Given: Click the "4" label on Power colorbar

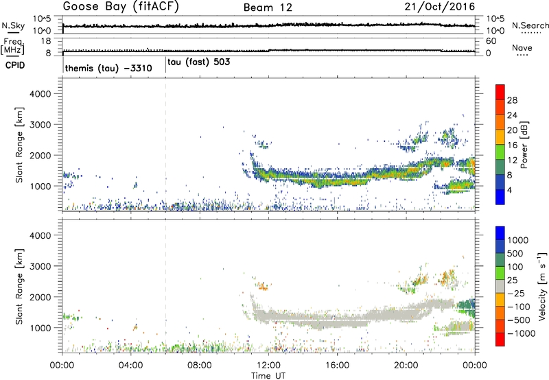Looking at the screenshot, I should coord(510,191).
